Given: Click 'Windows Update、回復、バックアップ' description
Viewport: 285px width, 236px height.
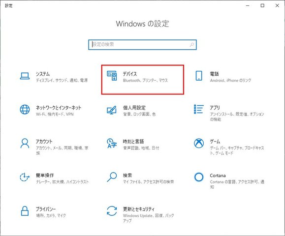Looking at the screenshot, I should click(x=149, y=218).
